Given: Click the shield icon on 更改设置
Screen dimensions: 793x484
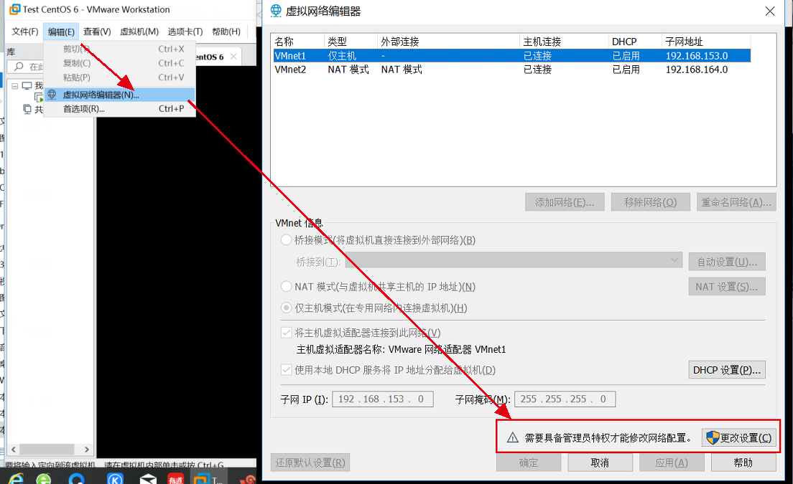Looking at the screenshot, I should pos(713,437).
